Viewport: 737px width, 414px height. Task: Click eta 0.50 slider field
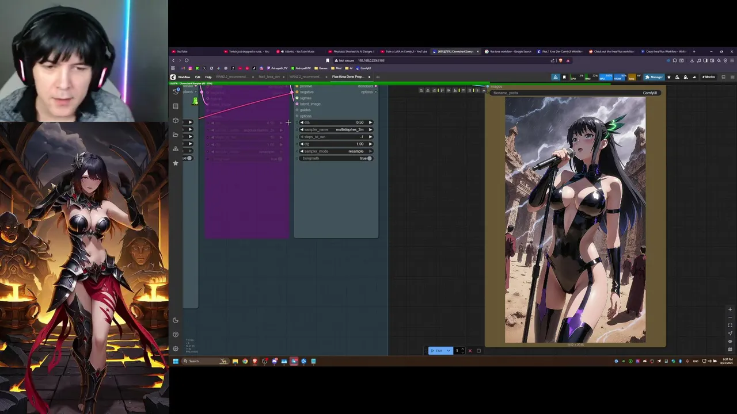(336, 122)
